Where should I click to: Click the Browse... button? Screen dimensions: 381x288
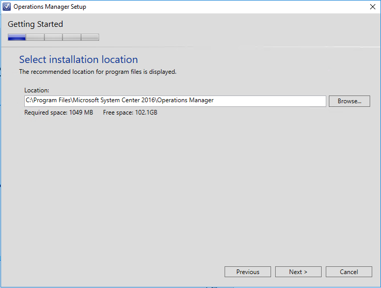coord(349,101)
